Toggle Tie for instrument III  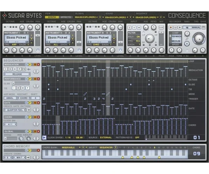(x=23, y=88)
